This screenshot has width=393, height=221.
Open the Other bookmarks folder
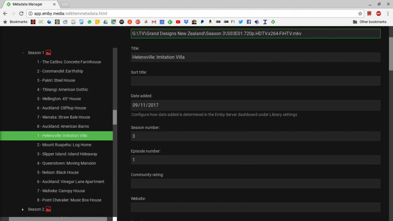pyautogui.click(x=369, y=22)
